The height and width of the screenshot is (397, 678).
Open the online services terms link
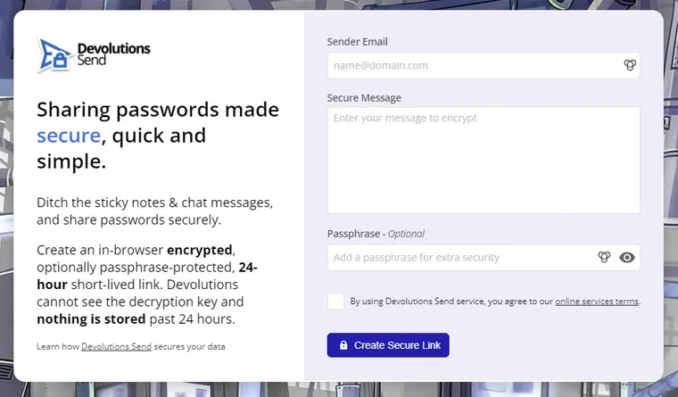[x=596, y=302]
